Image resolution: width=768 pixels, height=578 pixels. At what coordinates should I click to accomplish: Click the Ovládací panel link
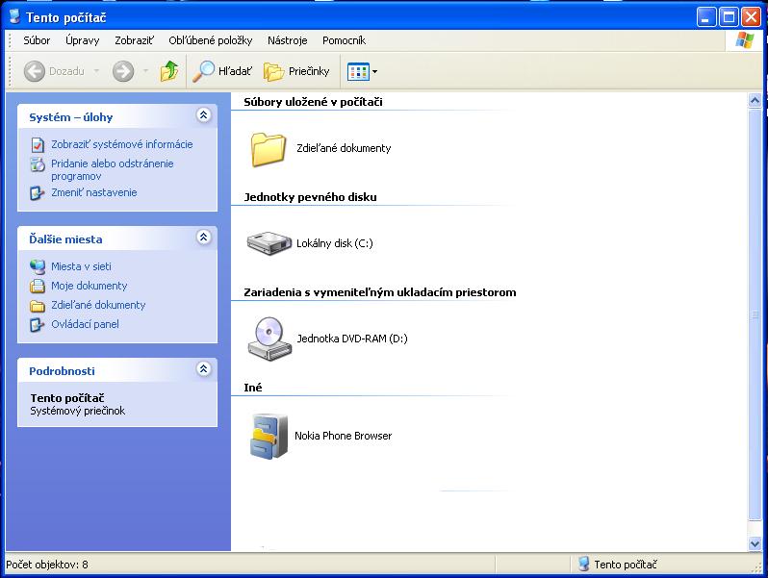point(85,324)
